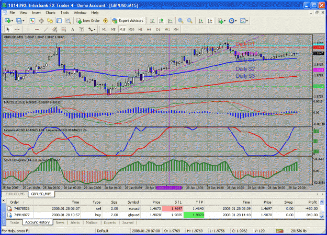Switch timeframe to M5
The width and height of the screenshot is (327, 235).
(113, 30)
